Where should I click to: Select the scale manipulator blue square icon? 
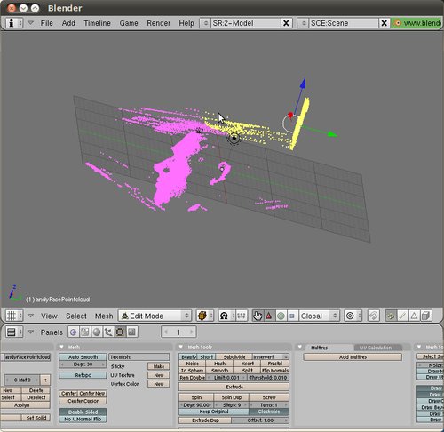click(x=292, y=316)
